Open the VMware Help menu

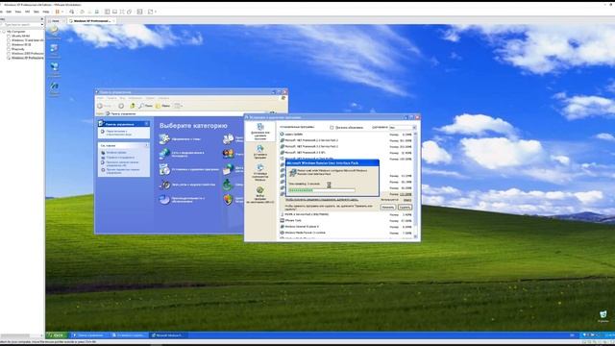(46, 12)
